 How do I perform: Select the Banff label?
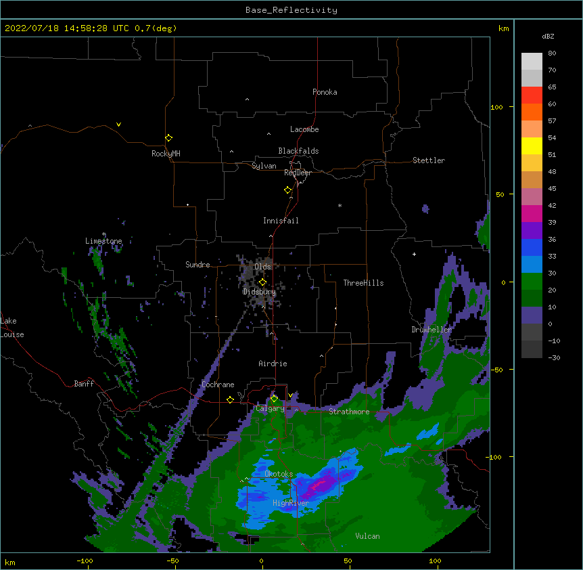(84, 384)
